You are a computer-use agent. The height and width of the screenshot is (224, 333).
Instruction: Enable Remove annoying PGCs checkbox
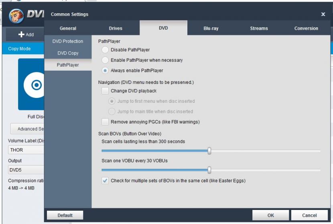(x=105, y=122)
